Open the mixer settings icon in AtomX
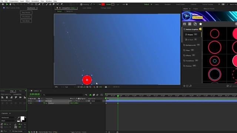The width and height of the screenshot is (237, 133). pyautogui.click(x=184, y=24)
